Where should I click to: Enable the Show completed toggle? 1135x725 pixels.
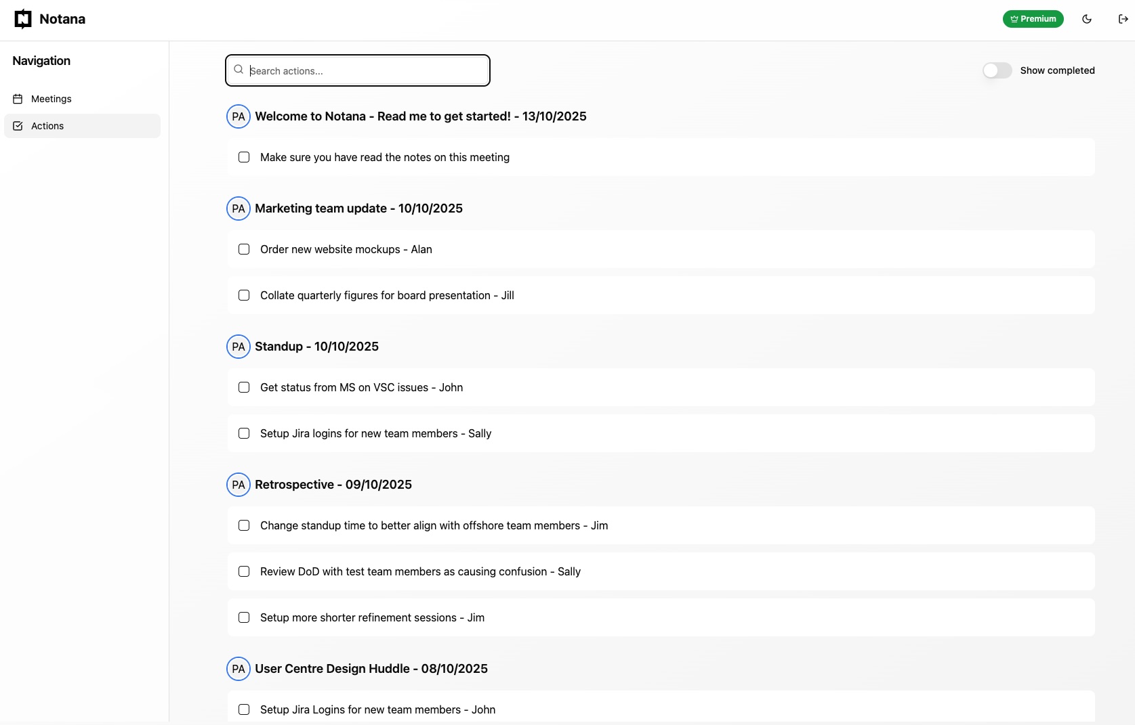pyautogui.click(x=997, y=70)
